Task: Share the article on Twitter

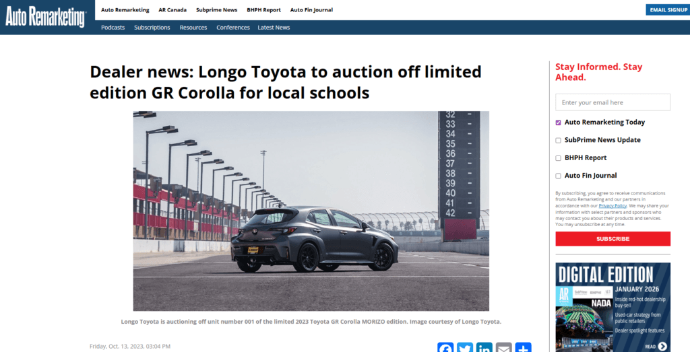Action: click(x=465, y=347)
